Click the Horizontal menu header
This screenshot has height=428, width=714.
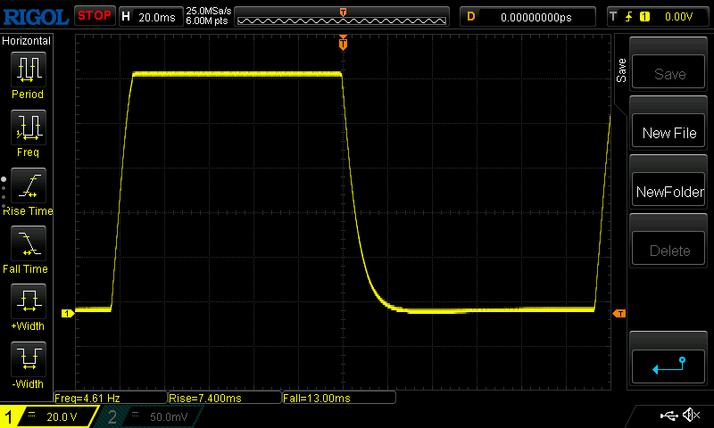[27, 41]
